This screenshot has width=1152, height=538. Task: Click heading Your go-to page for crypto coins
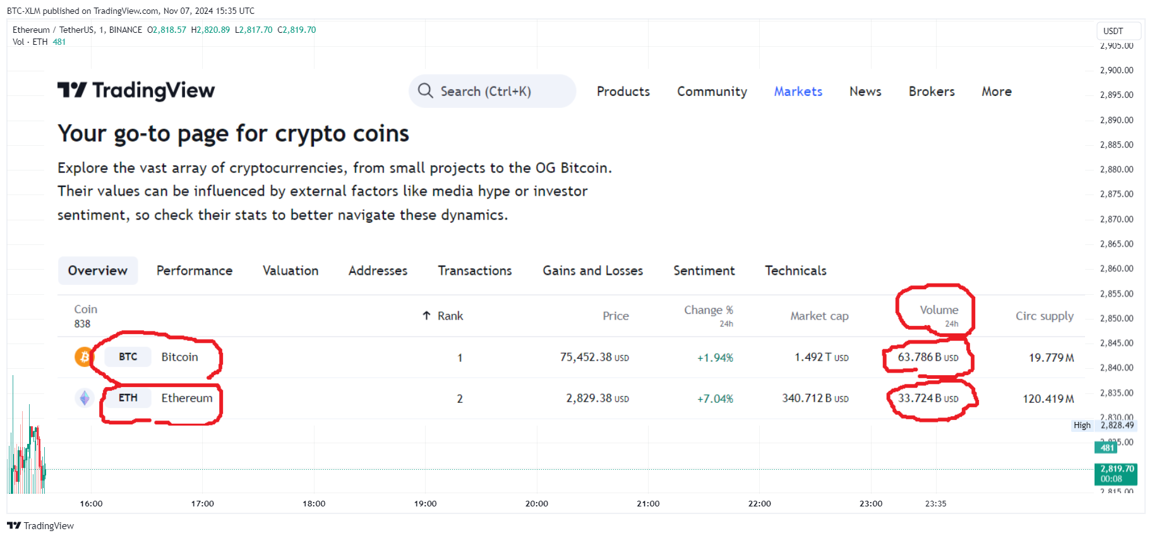click(x=233, y=134)
